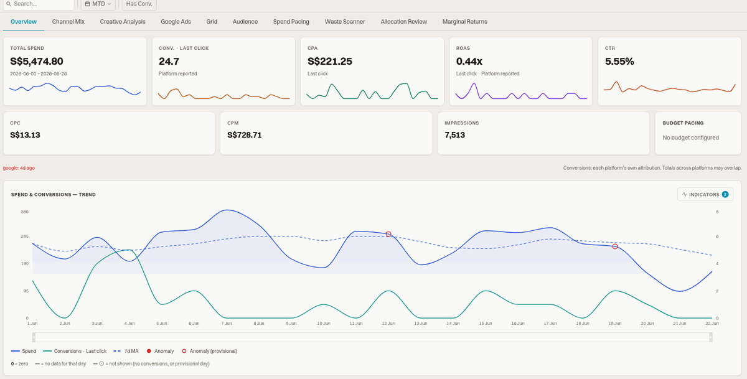
Task: Click the S$5,474.80 total spend value
Action: [37, 62]
